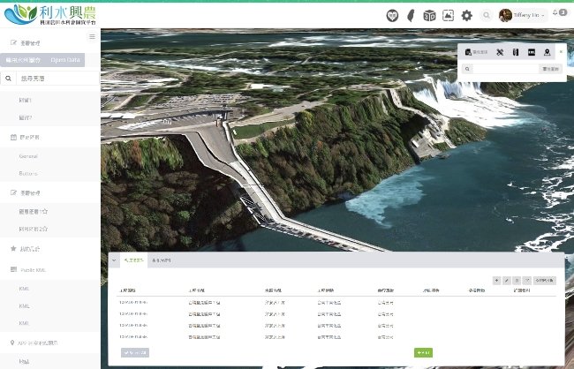Screen dimensions: 574x369
Task: Toggle the sidebar hamburger menu
Action: pos(93,36)
